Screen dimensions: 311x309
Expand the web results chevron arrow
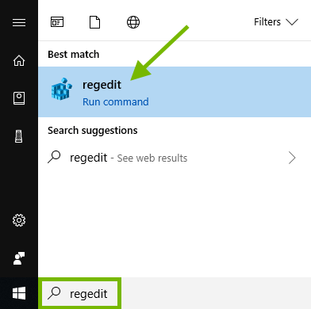[292, 158]
